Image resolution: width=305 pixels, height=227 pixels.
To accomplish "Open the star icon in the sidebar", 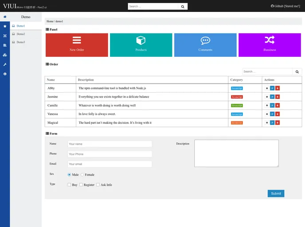I will click(5, 26).
